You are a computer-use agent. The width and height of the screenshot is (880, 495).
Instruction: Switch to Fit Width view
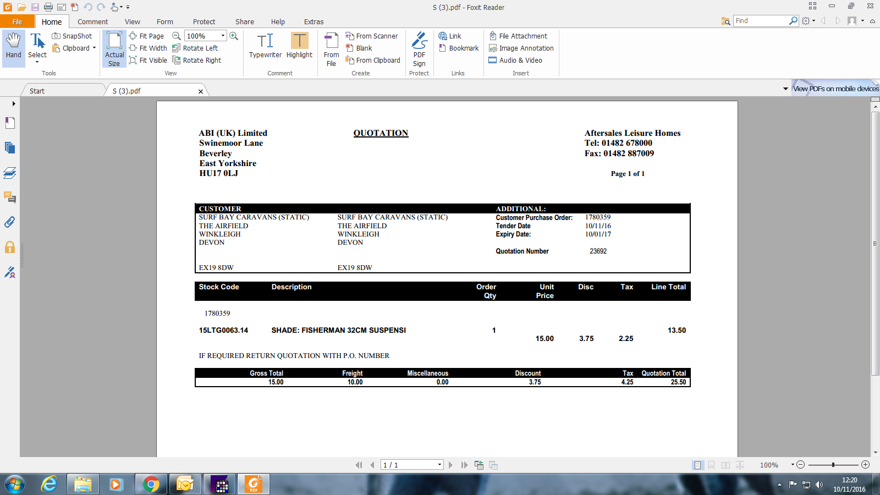click(148, 48)
